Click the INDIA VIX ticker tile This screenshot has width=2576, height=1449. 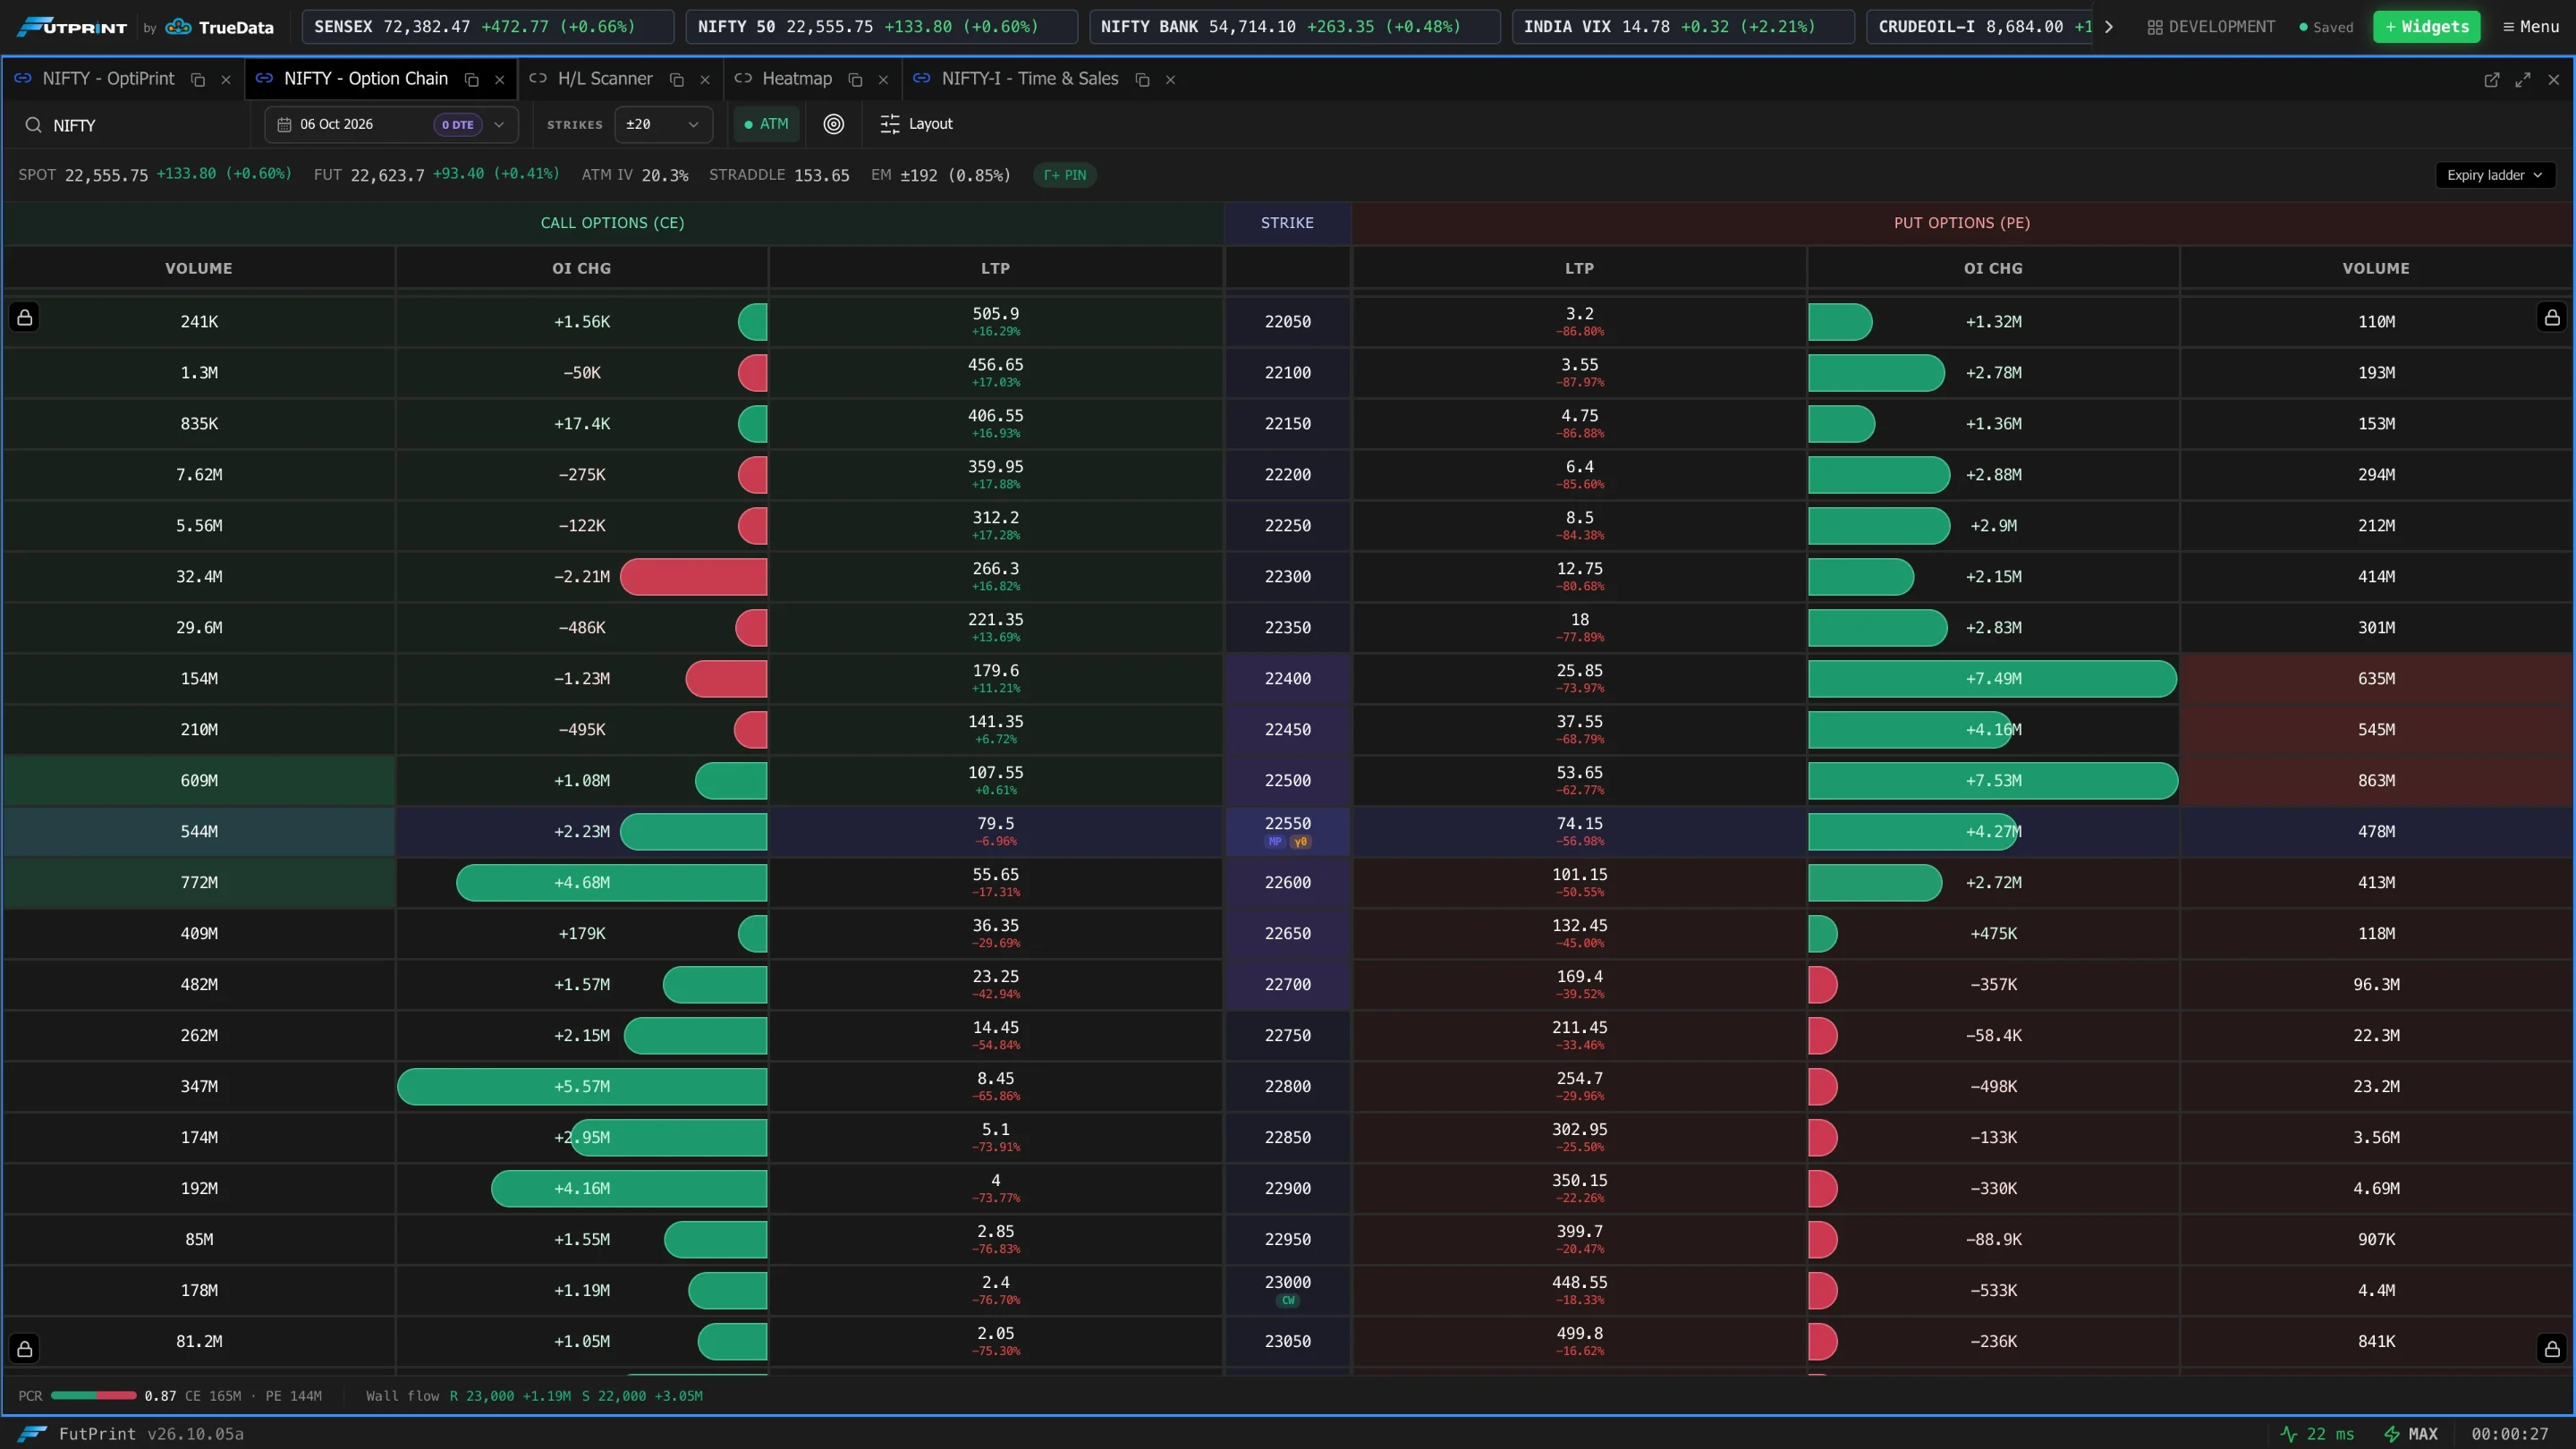tap(1683, 27)
